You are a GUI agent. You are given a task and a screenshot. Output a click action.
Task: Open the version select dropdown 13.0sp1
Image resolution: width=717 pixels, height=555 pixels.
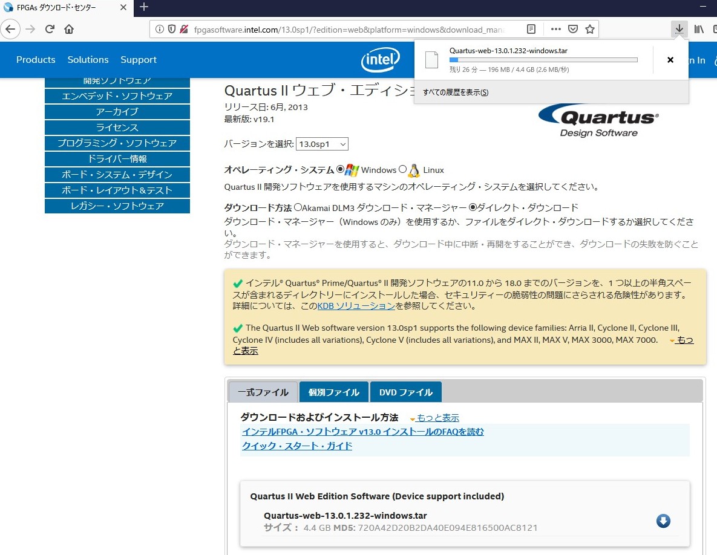[322, 144]
